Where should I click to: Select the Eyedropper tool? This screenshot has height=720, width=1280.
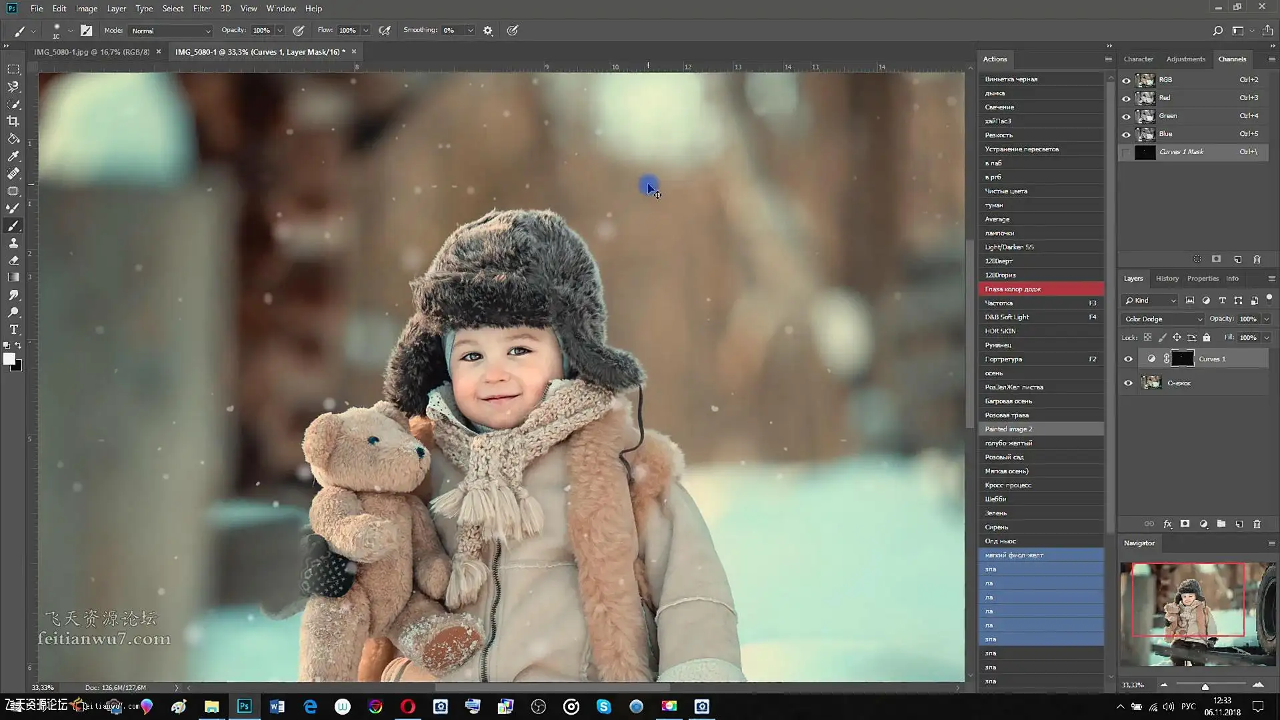tap(13, 156)
